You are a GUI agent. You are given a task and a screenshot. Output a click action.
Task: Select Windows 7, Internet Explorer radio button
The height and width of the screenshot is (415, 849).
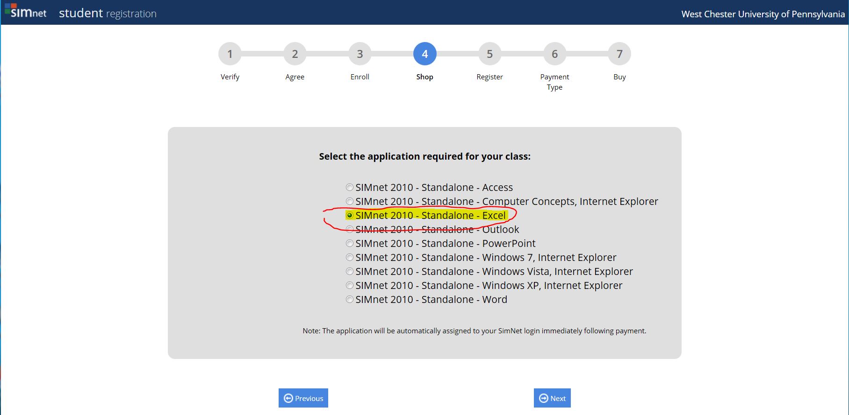tap(350, 257)
